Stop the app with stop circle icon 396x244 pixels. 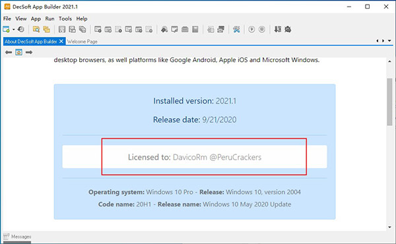tap(262, 29)
